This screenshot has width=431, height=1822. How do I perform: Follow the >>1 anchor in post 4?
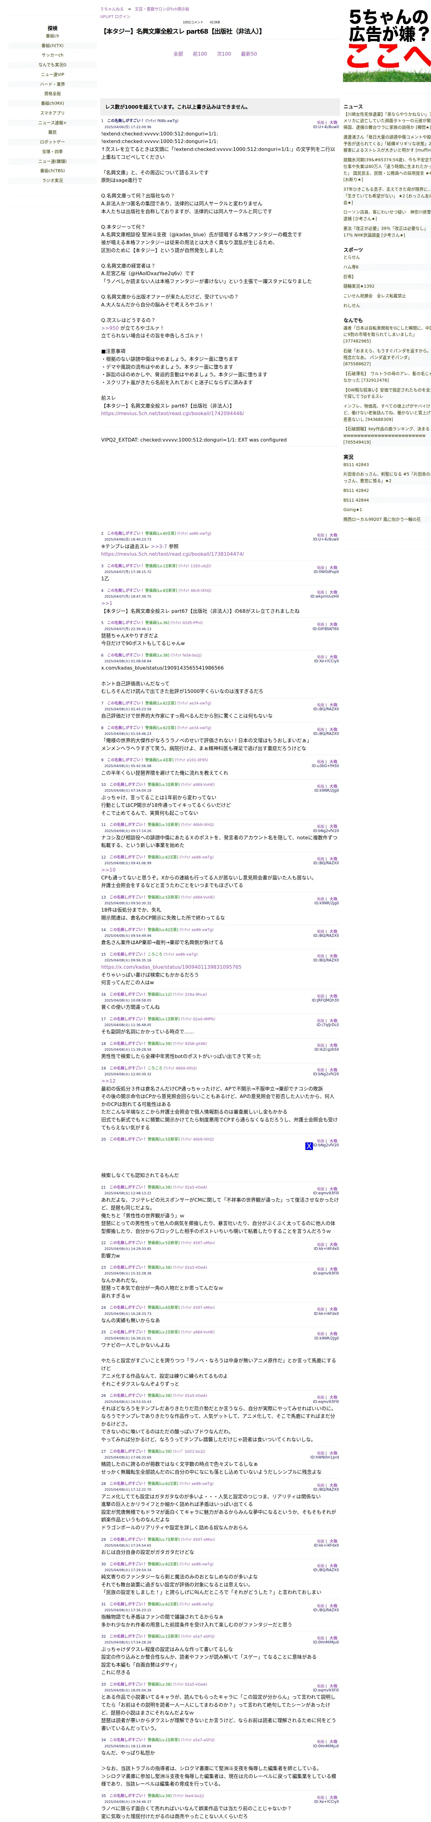point(107,603)
